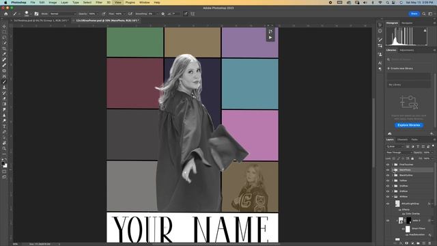Viewport: 437px width, 246px height.
Task: Open the search icon beside Share
Action: pyautogui.click(x=424, y=14)
